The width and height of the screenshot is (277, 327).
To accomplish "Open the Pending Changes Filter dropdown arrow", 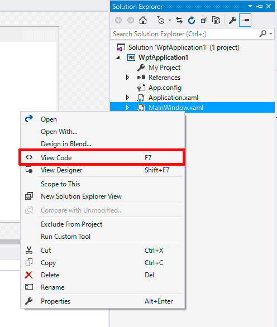I will coord(170,21).
